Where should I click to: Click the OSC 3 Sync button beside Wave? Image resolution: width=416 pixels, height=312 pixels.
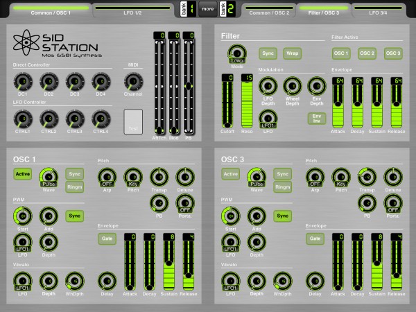tap(283, 174)
